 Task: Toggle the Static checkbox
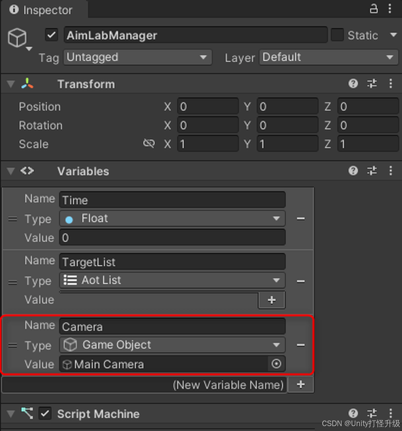(337, 35)
